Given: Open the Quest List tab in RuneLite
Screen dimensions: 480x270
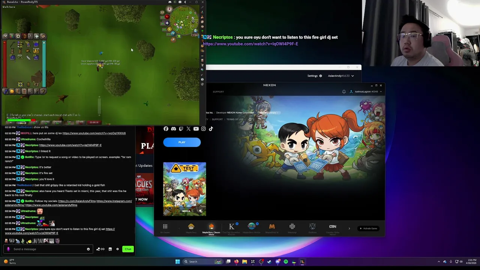Looking at the screenshot, I should 18,36.
